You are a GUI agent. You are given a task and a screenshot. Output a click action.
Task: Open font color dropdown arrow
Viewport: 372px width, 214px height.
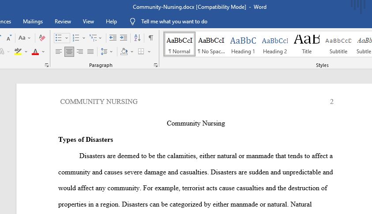pyautogui.click(x=43, y=52)
